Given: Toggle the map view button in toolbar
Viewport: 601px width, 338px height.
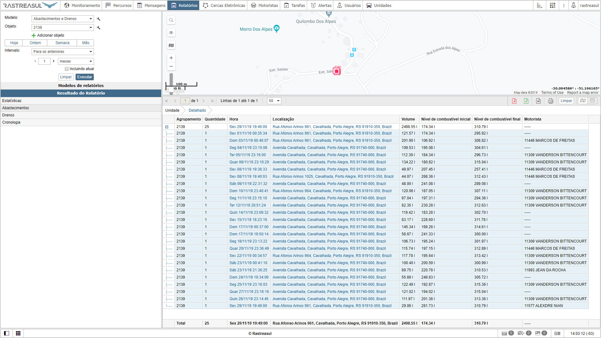Looking at the screenshot, I should (583, 101).
